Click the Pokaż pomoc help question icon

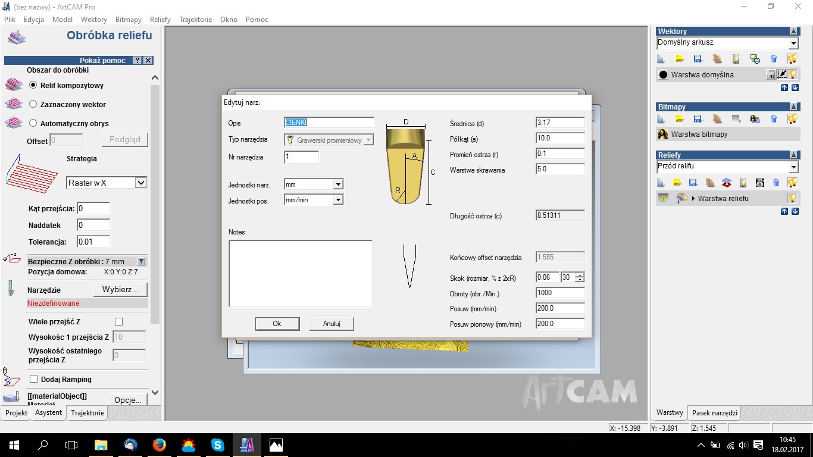pyautogui.click(x=137, y=61)
